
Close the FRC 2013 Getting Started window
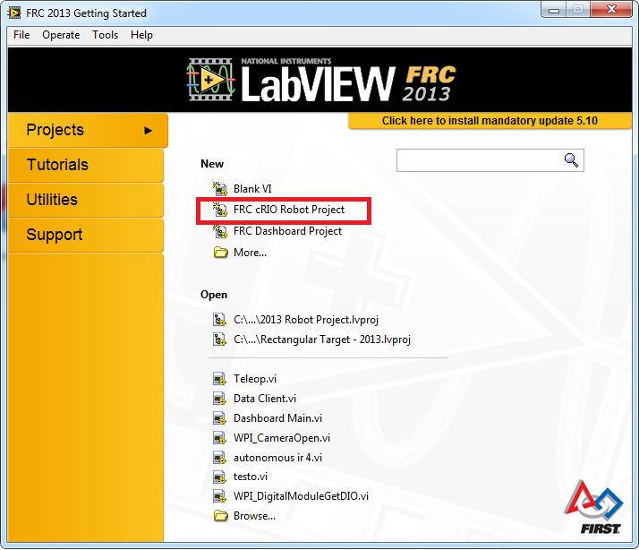[x=611, y=9]
